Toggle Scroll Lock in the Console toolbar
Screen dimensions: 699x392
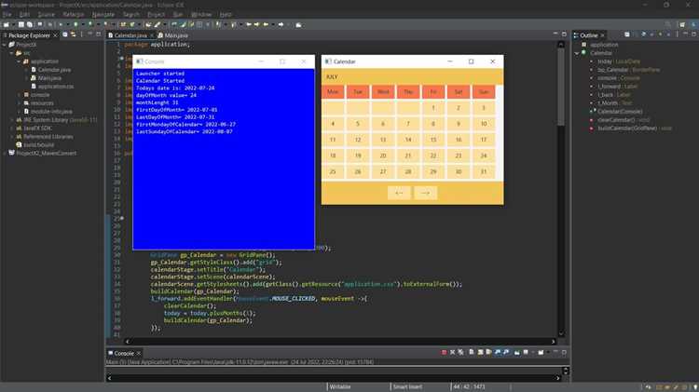tap(480, 352)
